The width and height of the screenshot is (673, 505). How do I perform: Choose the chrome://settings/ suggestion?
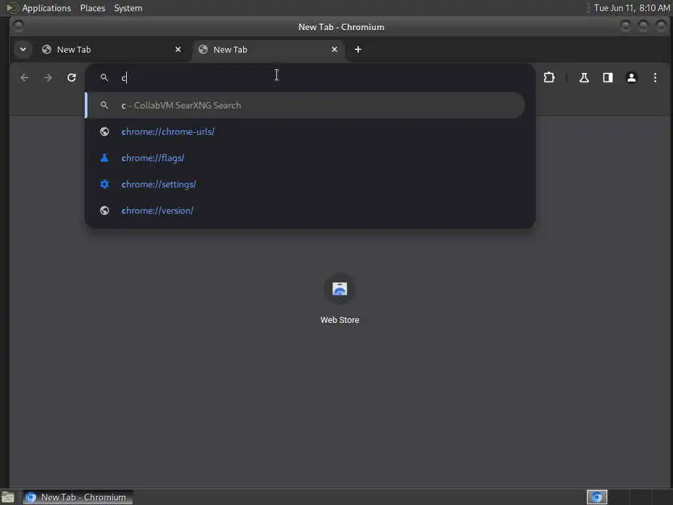click(x=305, y=184)
